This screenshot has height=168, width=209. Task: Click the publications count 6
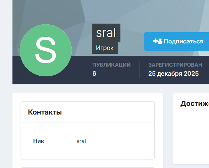pos(94,74)
